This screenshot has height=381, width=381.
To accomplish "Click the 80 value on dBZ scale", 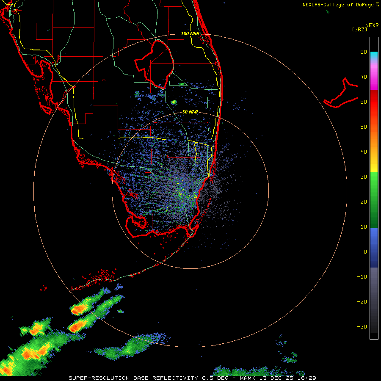I will [x=364, y=52].
